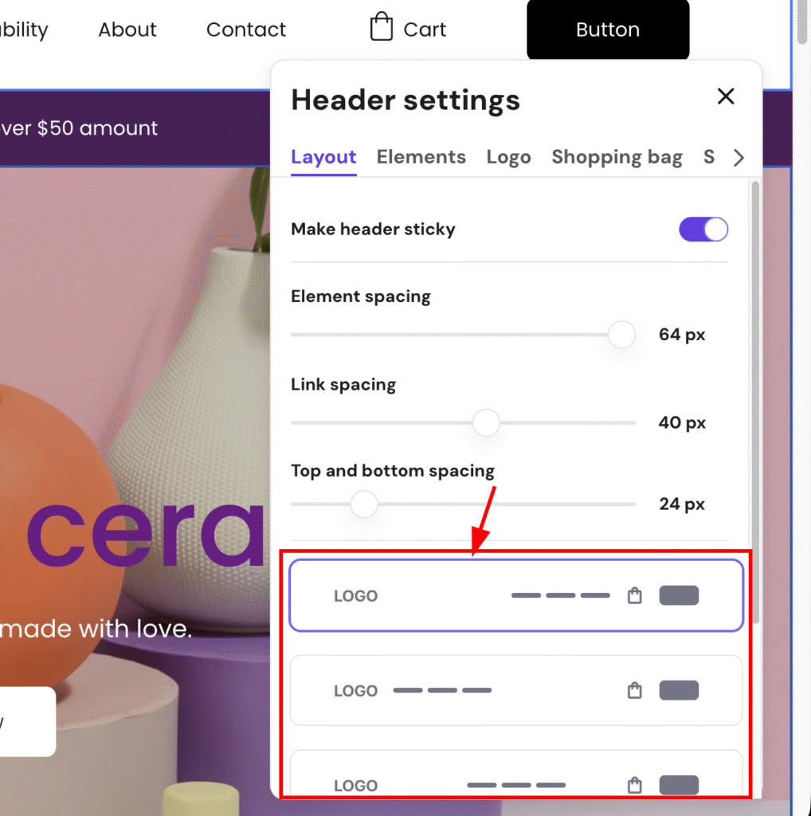Click bag icon in first layout option

point(634,595)
